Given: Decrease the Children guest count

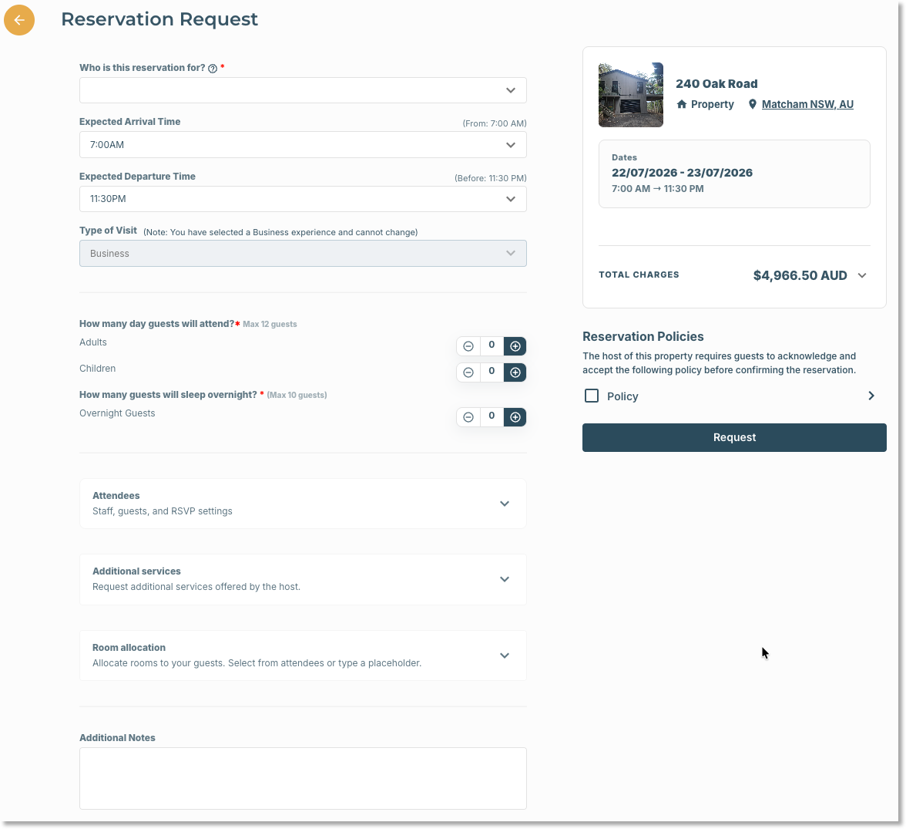Looking at the screenshot, I should pos(468,372).
